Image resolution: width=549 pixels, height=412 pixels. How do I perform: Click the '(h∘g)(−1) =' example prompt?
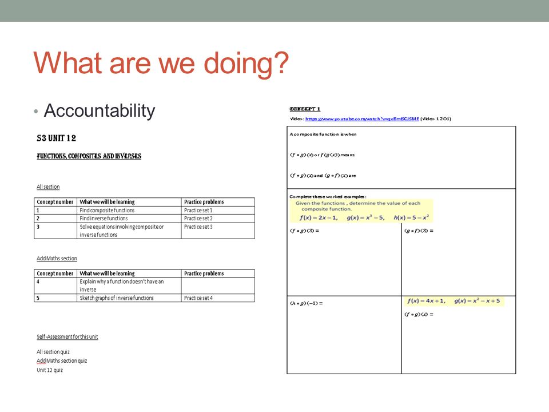tap(307, 303)
